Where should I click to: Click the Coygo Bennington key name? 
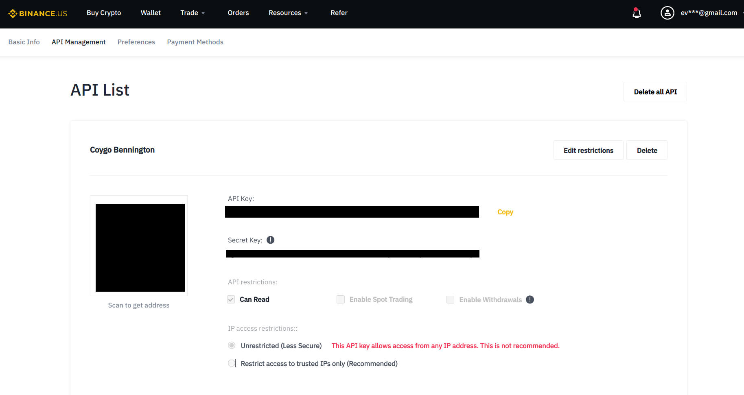pyautogui.click(x=122, y=150)
